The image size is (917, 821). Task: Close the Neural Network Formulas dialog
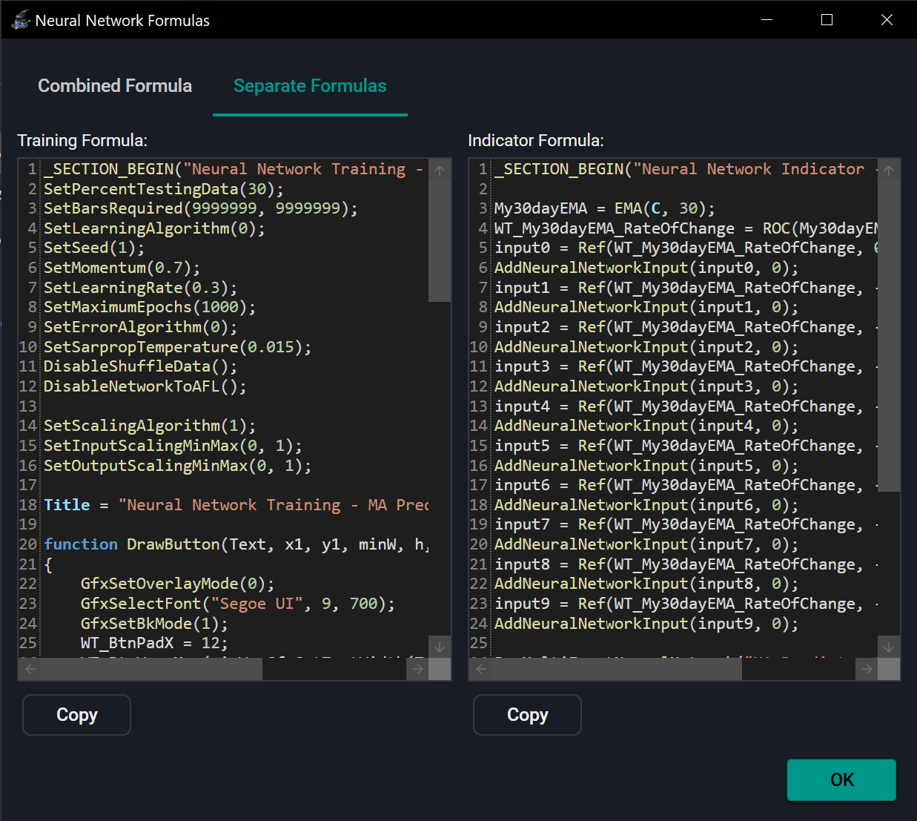(x=887, y=20)
